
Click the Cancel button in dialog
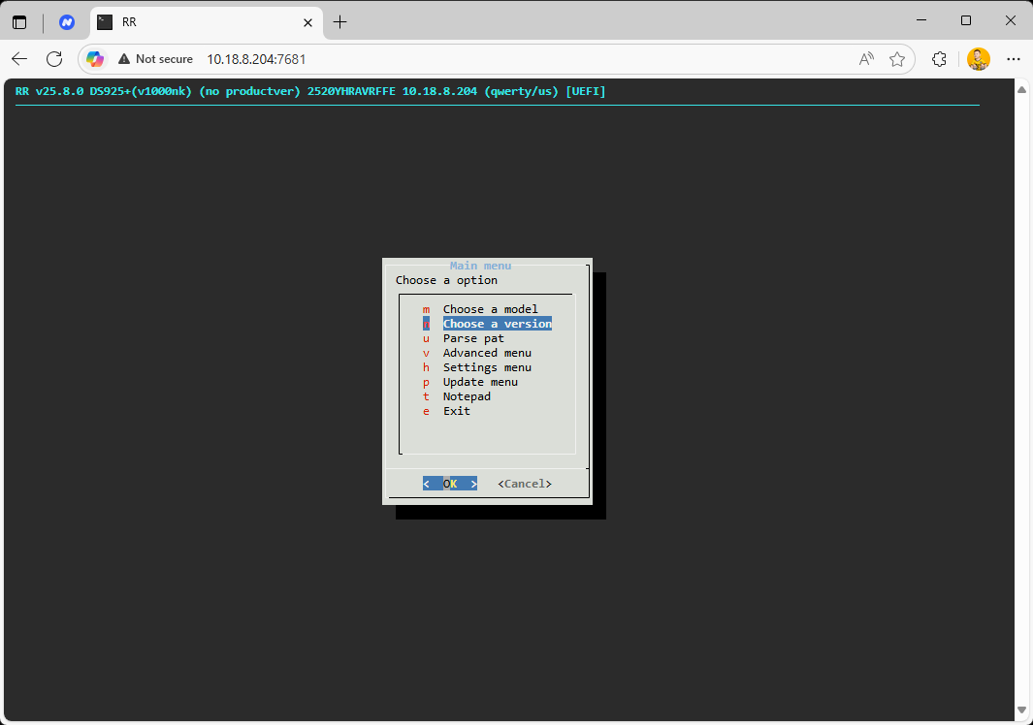point(525,484)
